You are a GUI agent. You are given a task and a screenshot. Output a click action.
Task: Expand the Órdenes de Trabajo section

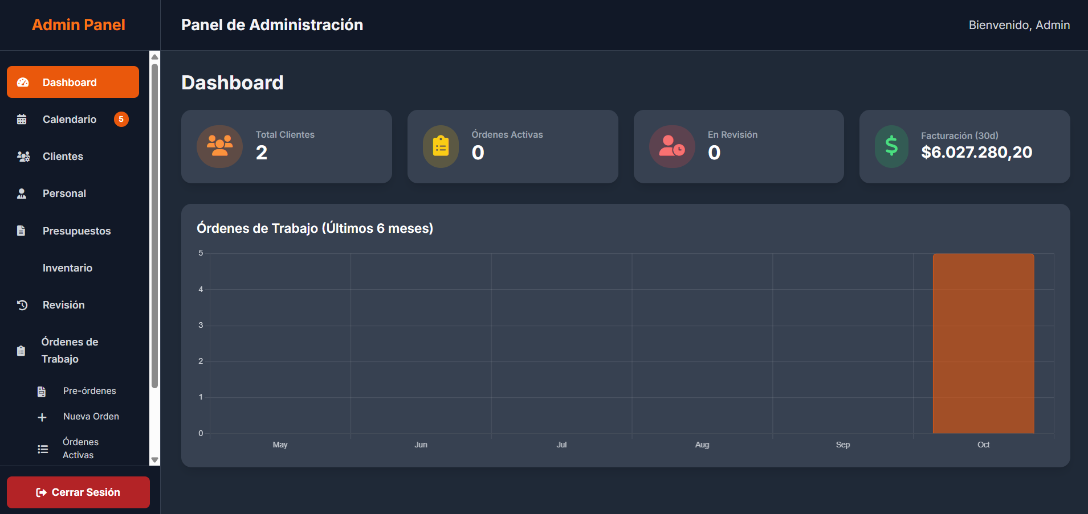tap(70, 350)
